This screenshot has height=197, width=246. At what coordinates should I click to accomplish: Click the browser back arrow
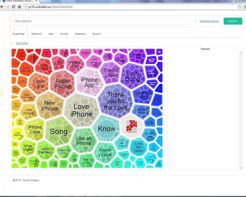coord(2,7)
